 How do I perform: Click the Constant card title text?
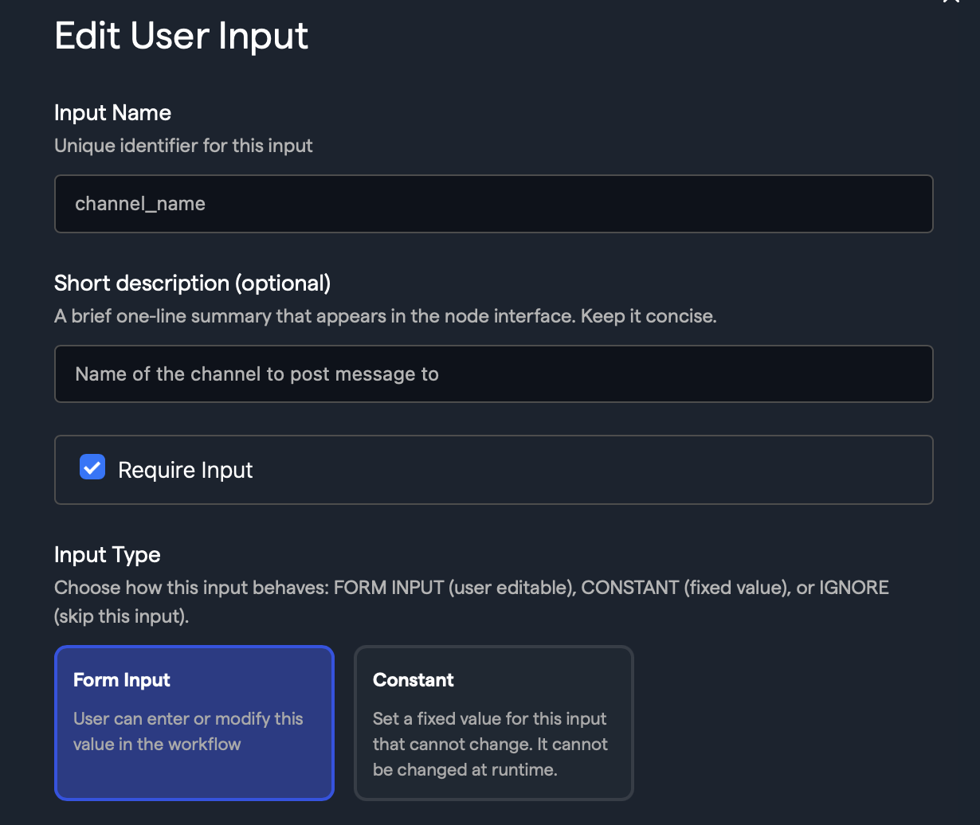point(413,680)
